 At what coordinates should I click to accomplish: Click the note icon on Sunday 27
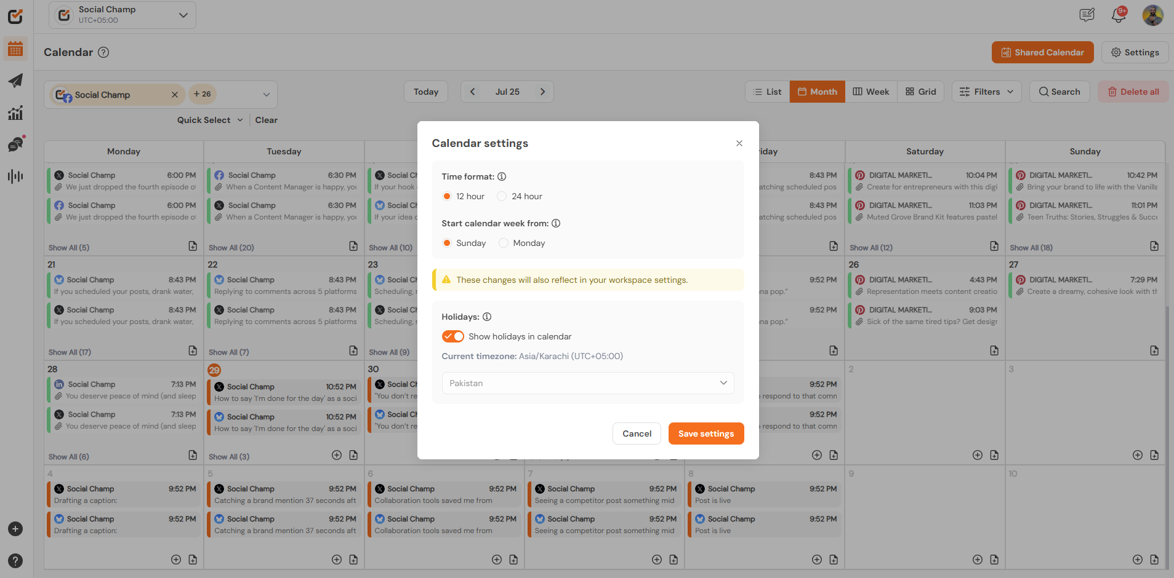(x=1154, y=350)
